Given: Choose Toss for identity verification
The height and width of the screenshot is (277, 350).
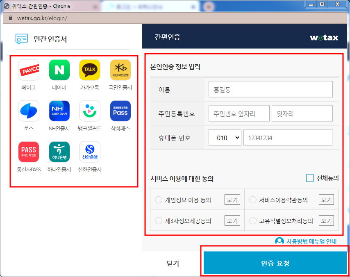Looking at the screenshot, I should pyautogui.click(x=28, y=110).
